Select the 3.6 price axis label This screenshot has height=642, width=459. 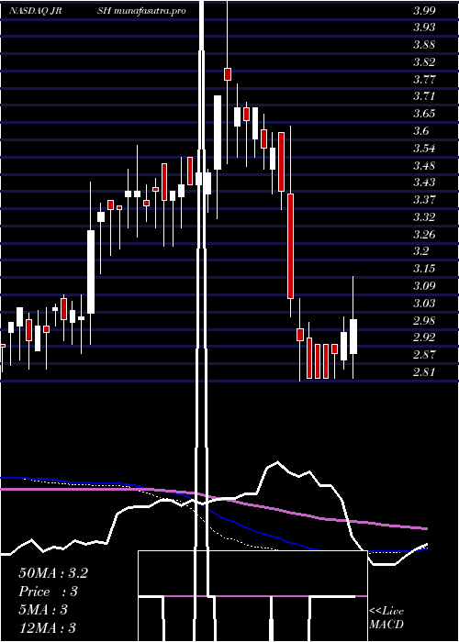click(421, 130)
